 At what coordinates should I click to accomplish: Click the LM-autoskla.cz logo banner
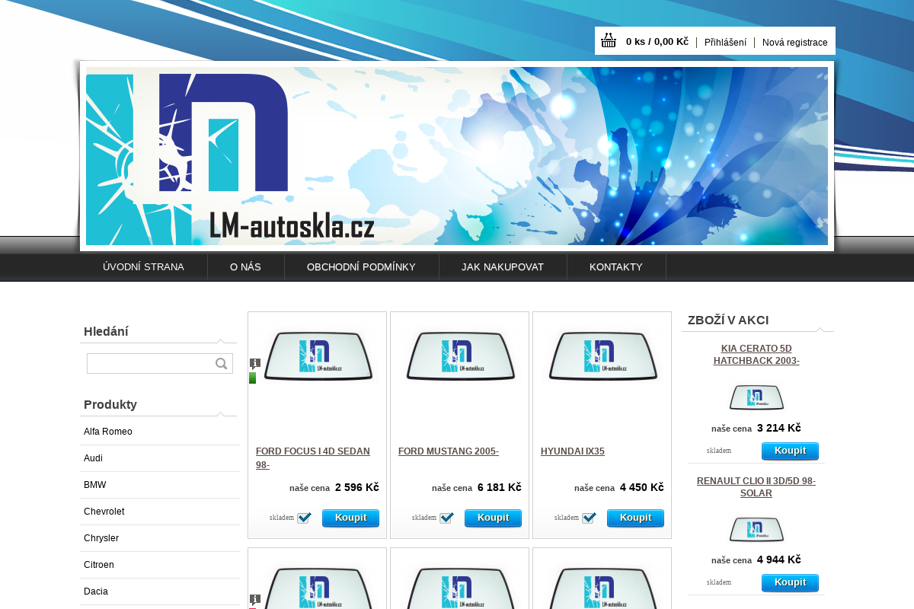pyautogui.click(x=457, y=156)
